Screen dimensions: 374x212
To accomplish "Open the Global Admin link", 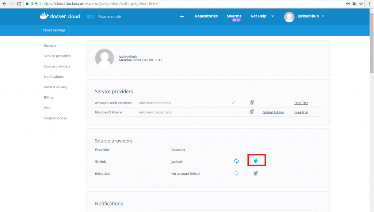I will [273, 112].
